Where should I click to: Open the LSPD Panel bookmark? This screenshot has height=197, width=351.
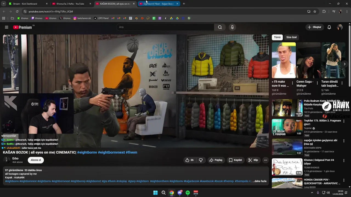[x=101, y=18]
